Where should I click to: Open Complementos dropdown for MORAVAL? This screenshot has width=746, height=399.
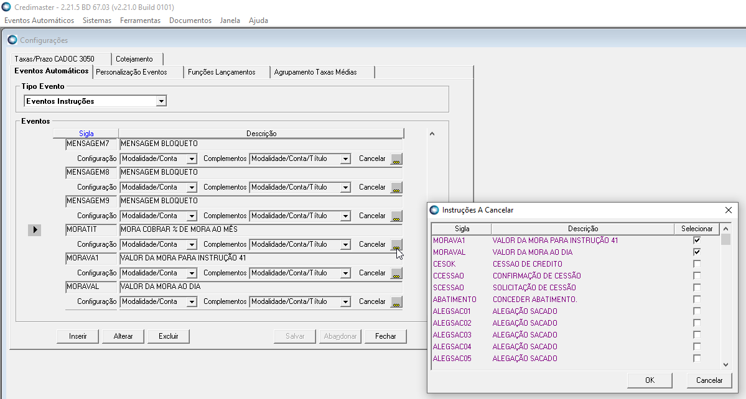pyautogui.click(x=345, y=301)
